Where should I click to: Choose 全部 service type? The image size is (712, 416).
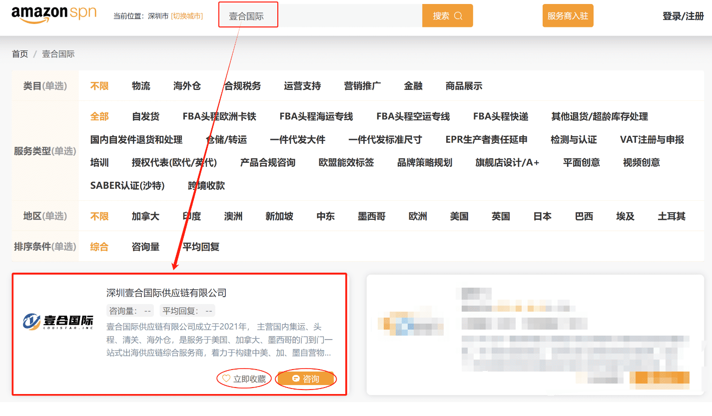point(99,116)
